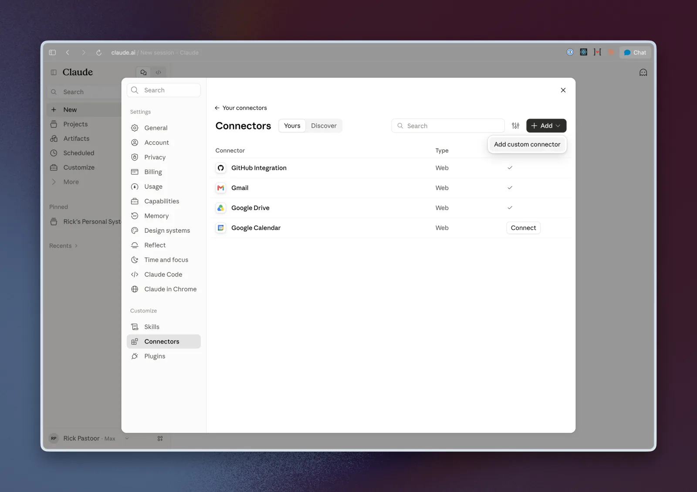Click the Google Calendar logo icon
The height and width of the screenshot is (492, 697).
pyautogui.click(x=221, y=228)
